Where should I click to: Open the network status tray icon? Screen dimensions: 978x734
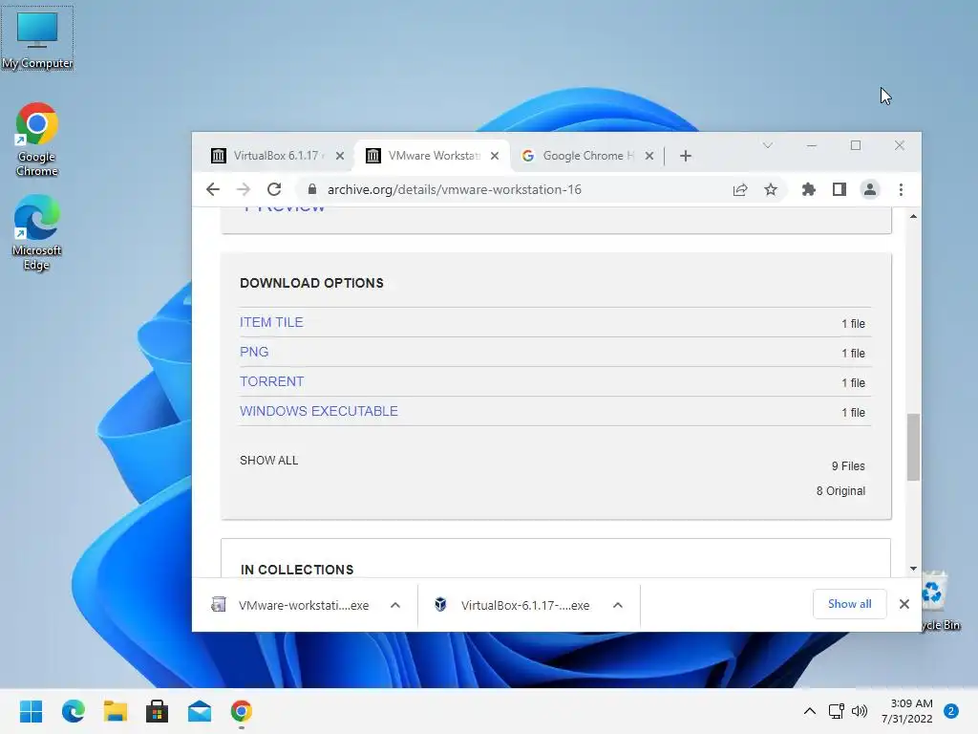point(837,711)
